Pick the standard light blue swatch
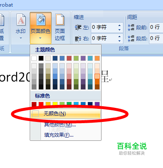The height and width of the screenshot is (168, 163). pos(76,104)
